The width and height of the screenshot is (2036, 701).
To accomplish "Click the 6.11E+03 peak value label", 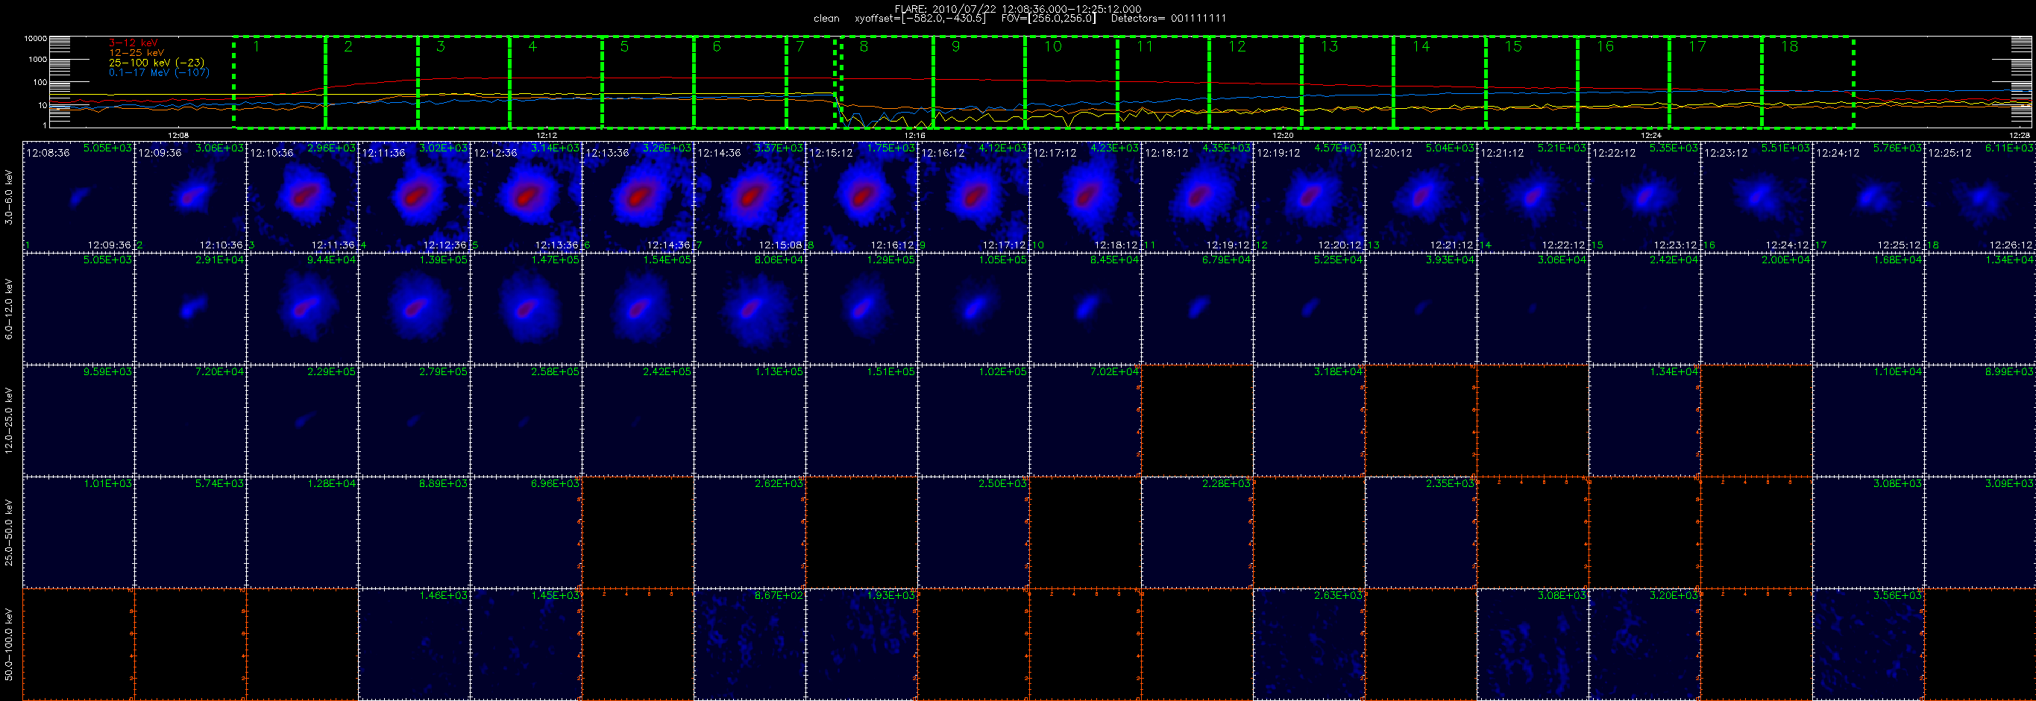I will click(2011, 148).
